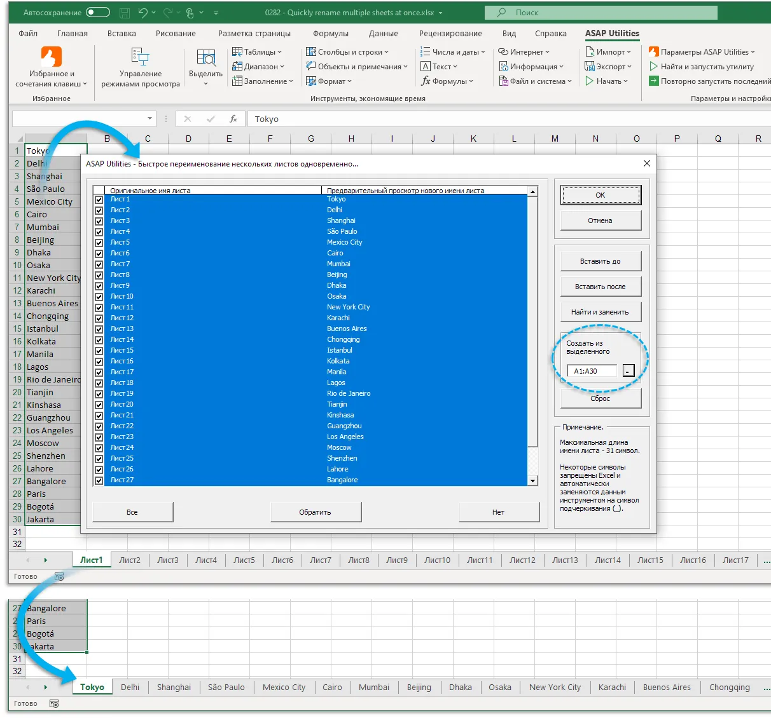
Task: Expand the Интернет dropdown
Action: click(x=524, y=52)
